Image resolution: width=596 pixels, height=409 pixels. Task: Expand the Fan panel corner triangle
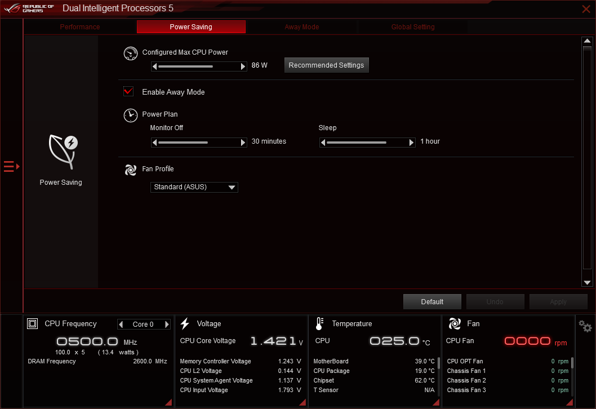(x=570, y=403)
